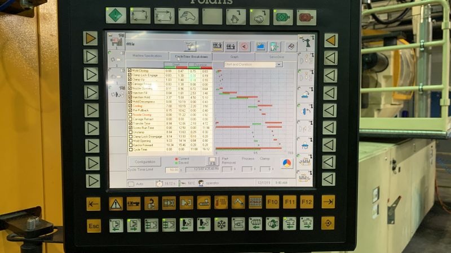Toggle the Mold Closing checkbox
Screen dimensions: 451x253
(130, 71)
